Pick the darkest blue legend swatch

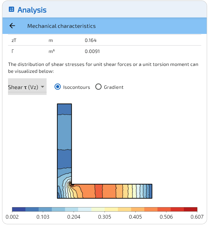[19, 209]
